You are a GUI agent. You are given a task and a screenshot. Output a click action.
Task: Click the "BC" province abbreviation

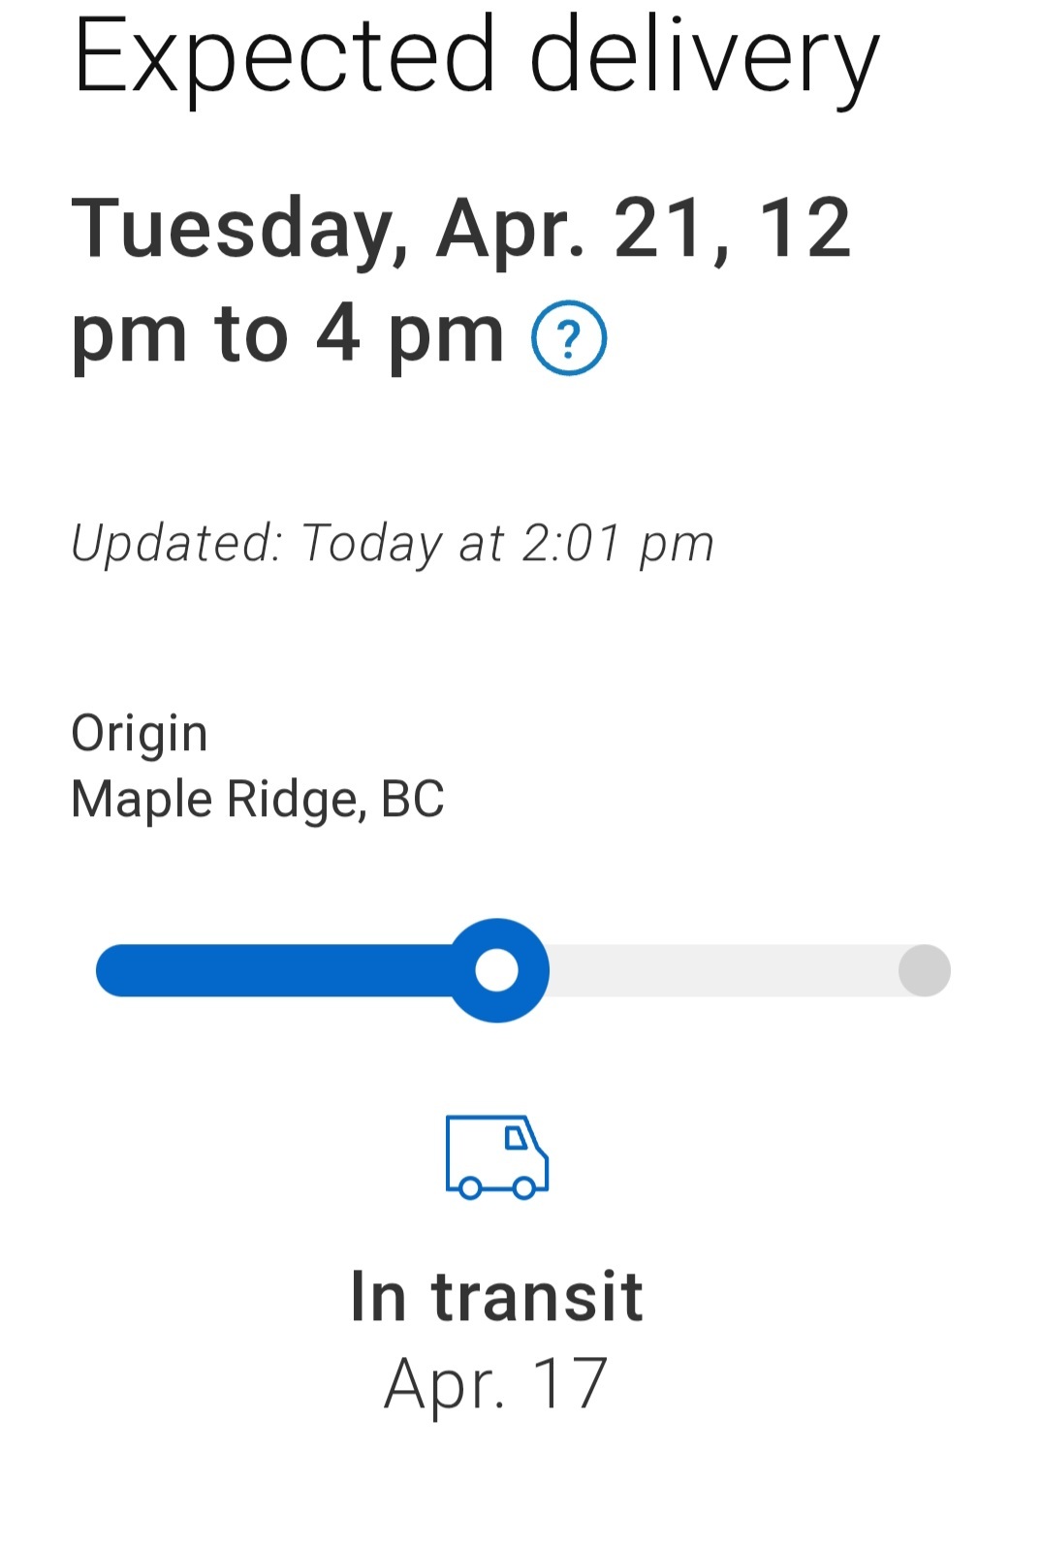coord(413,800)
